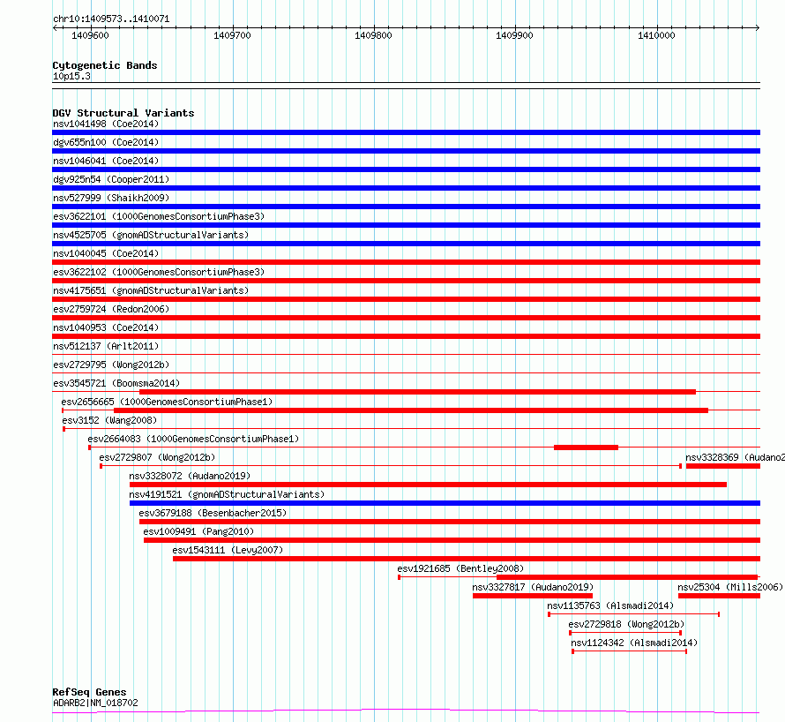Select esv3152 (Wang2008) label

pyautogui.click(x=109, y=420)
